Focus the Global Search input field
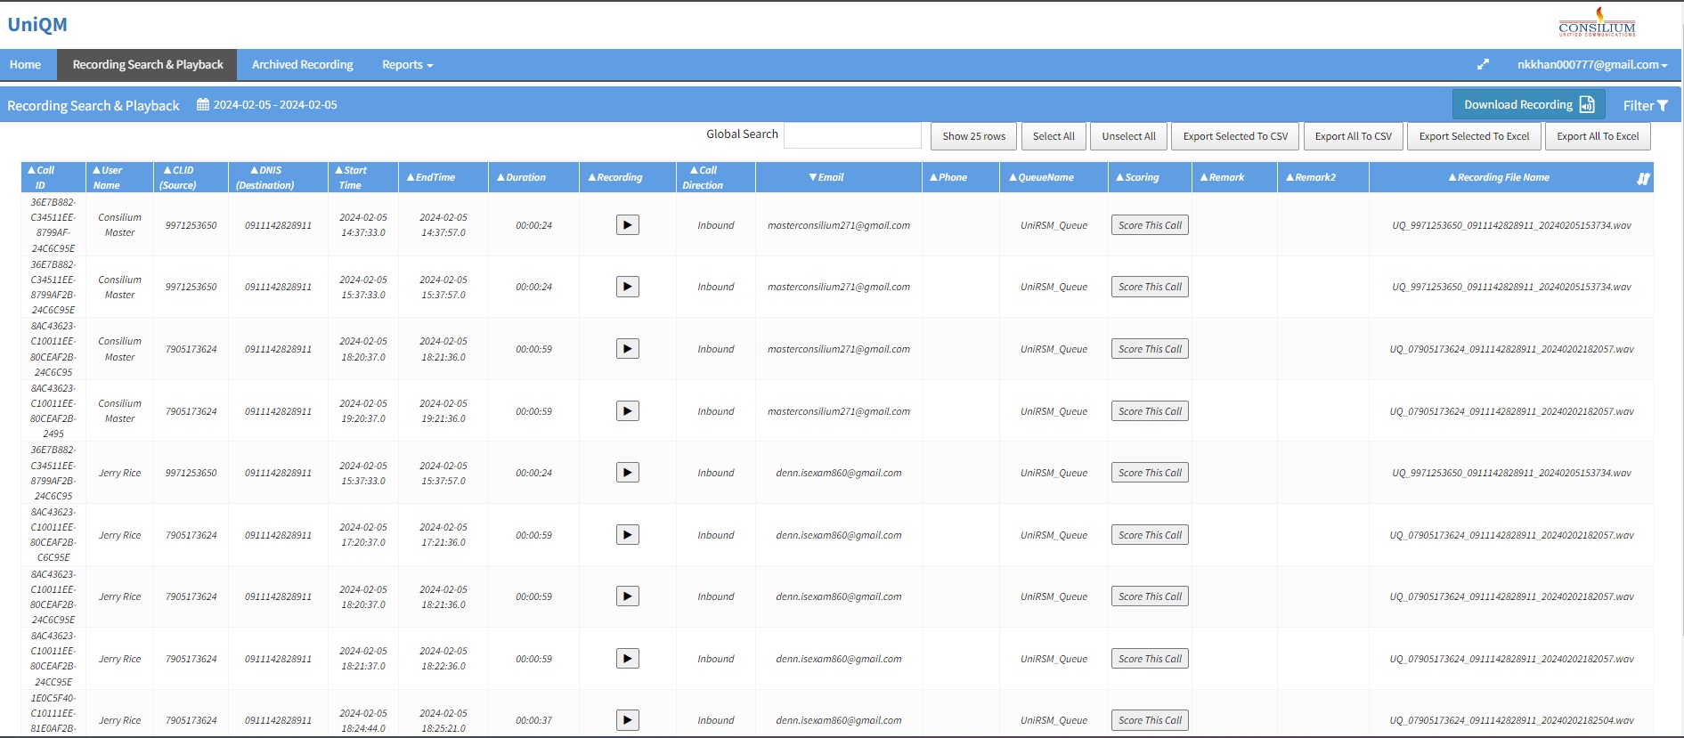The image size is (1684, 738). (852, 135)
